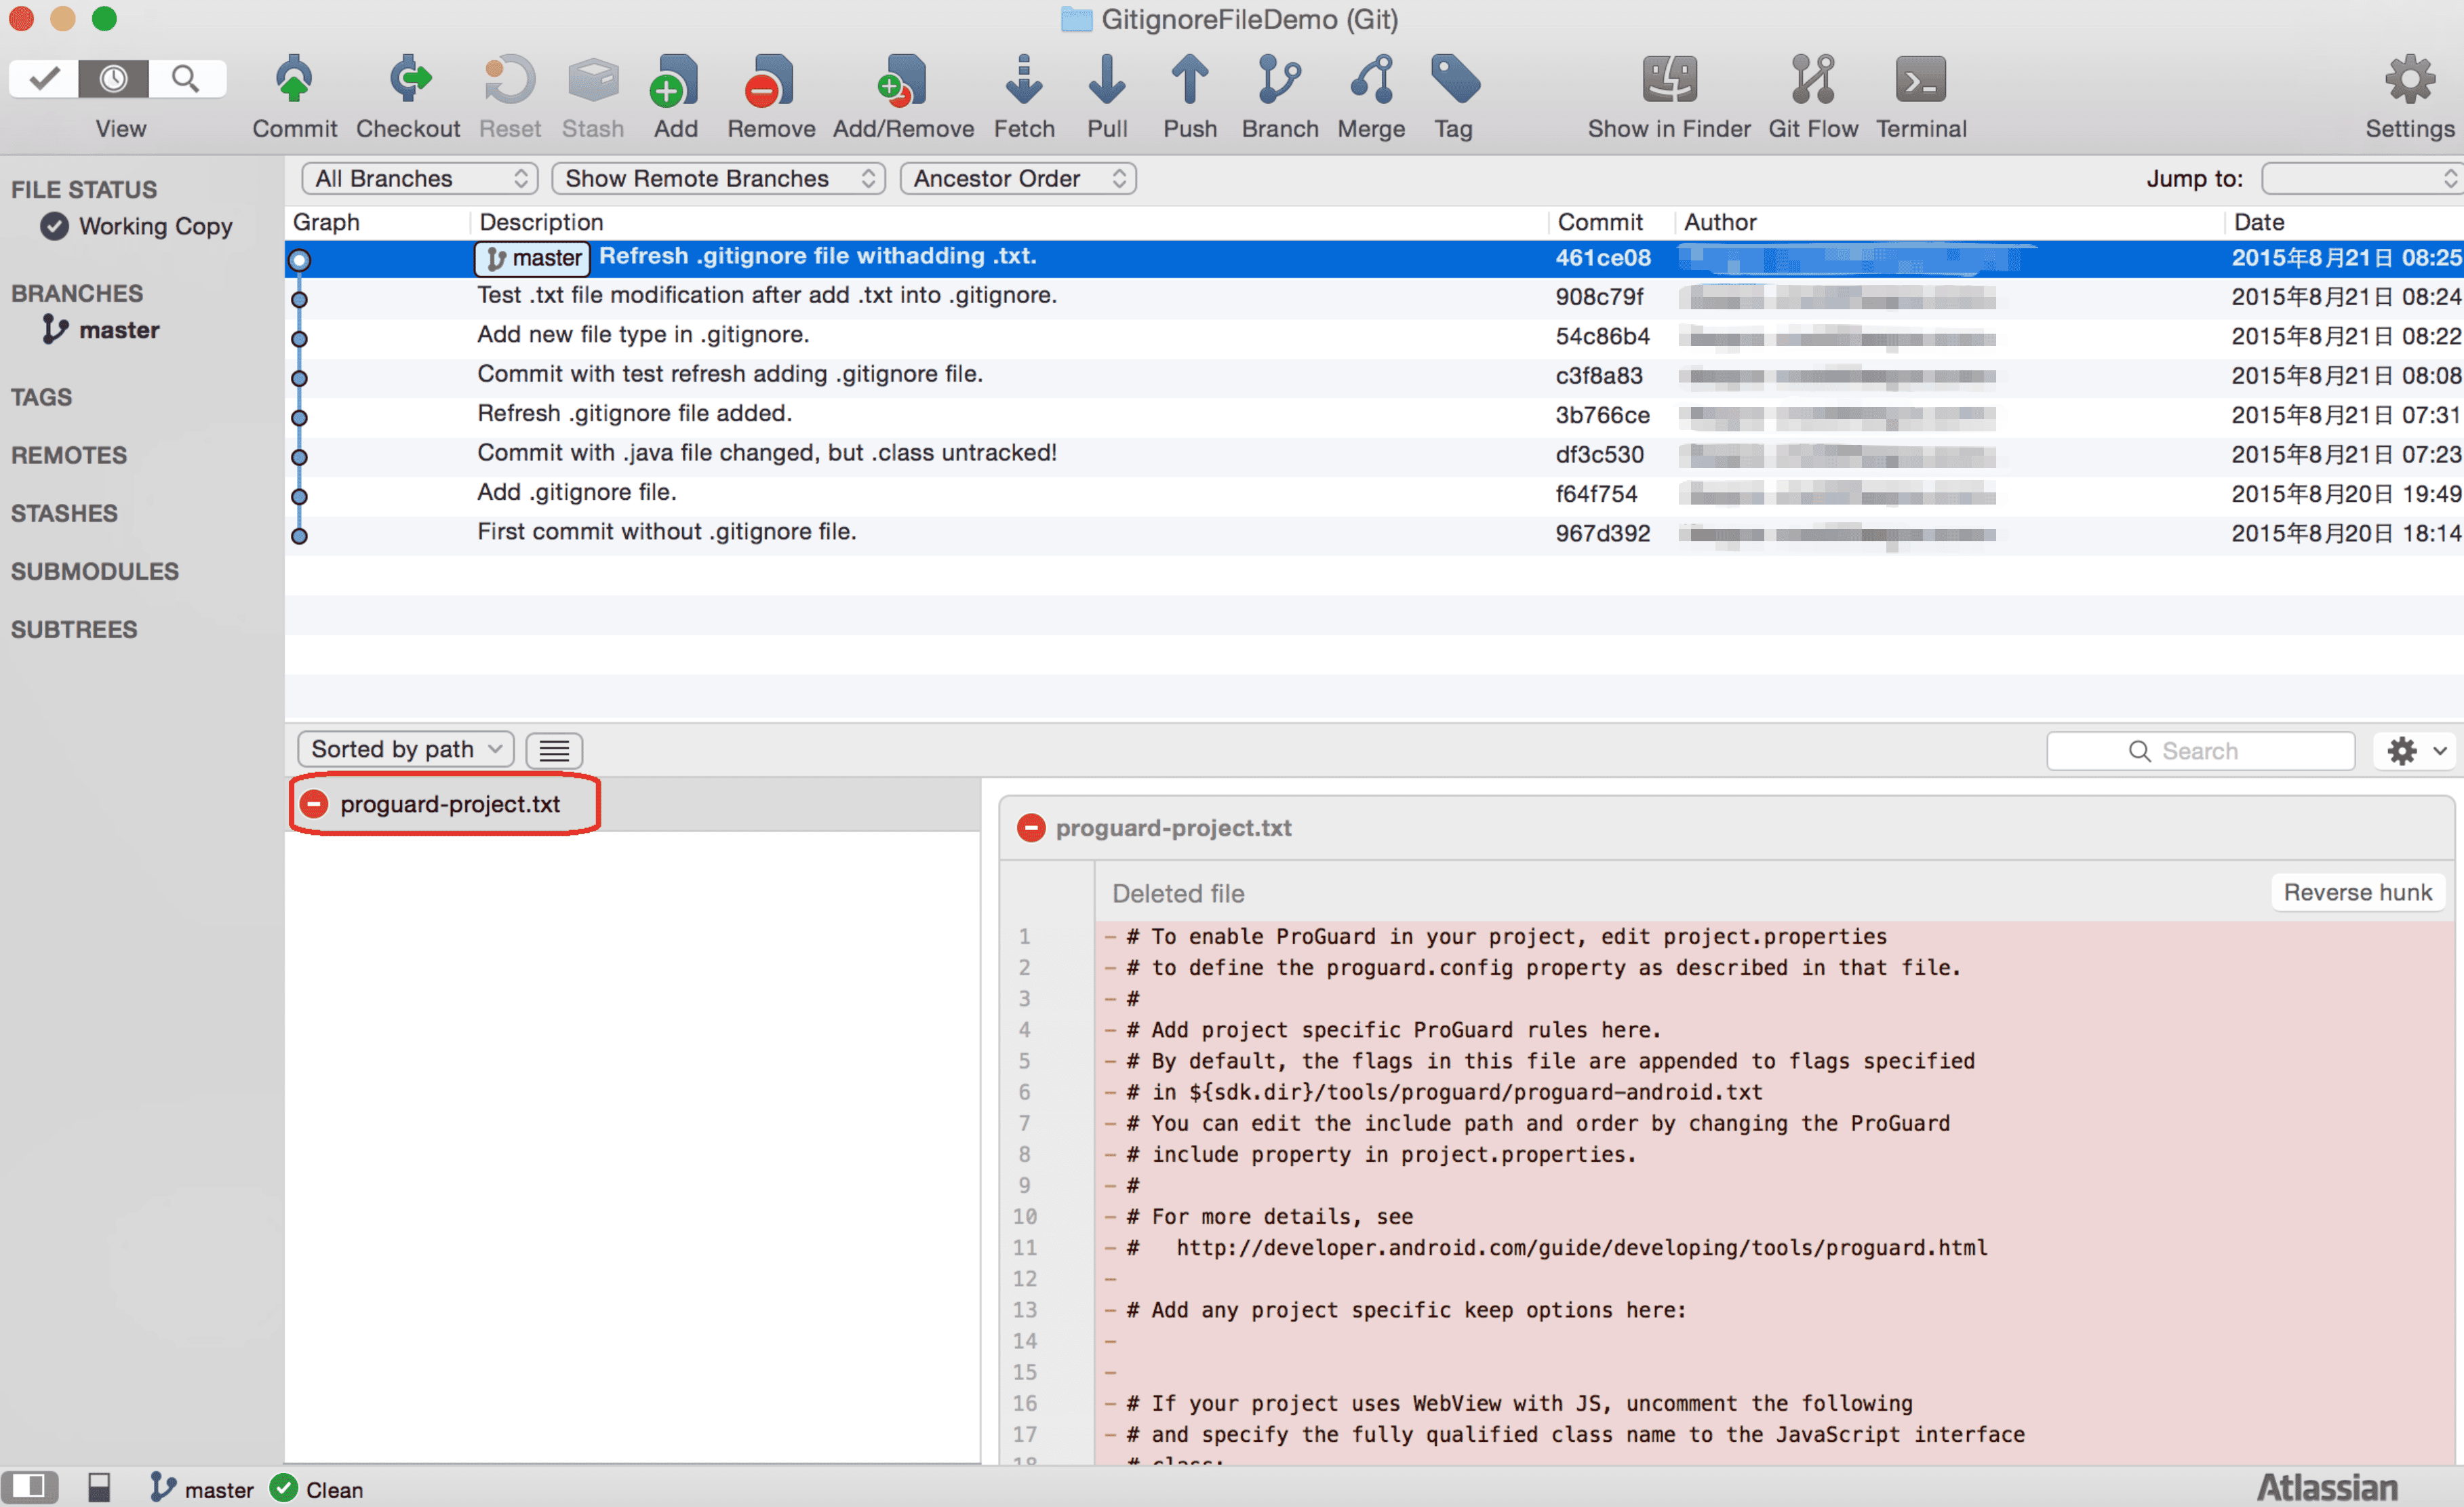The height and width of the screenshot is (1507, 2464).
Task: Open the Show Remote Branches dropdown
Action: pos(718,179)
